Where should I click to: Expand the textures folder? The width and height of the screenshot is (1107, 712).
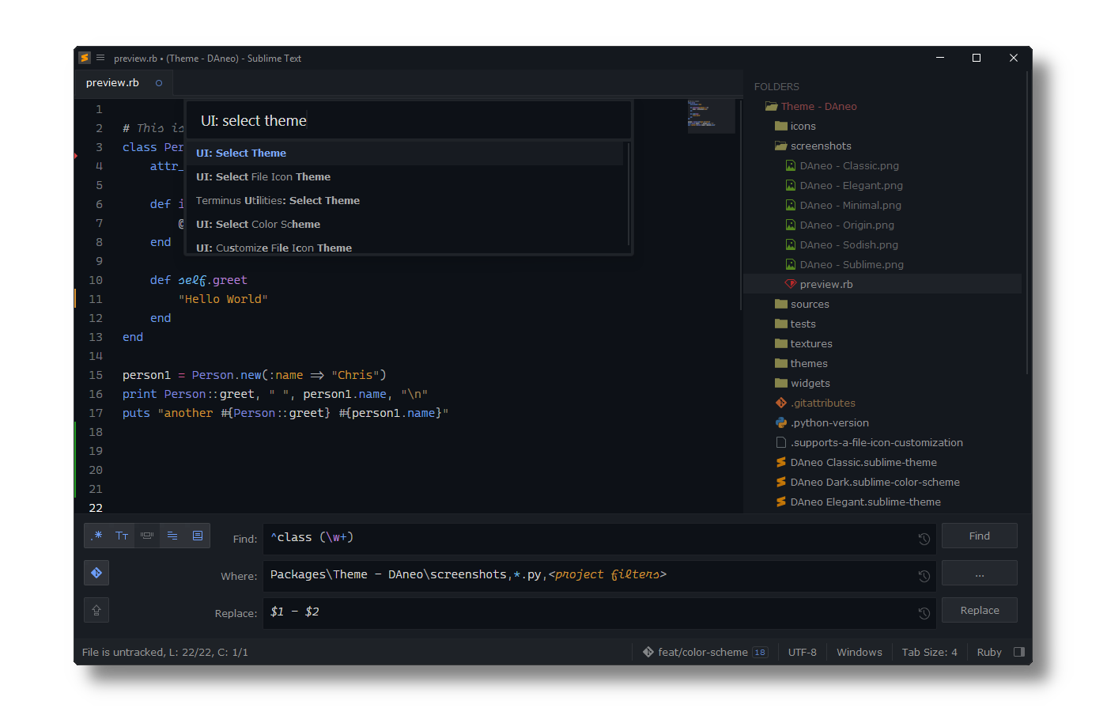point(781,344)
